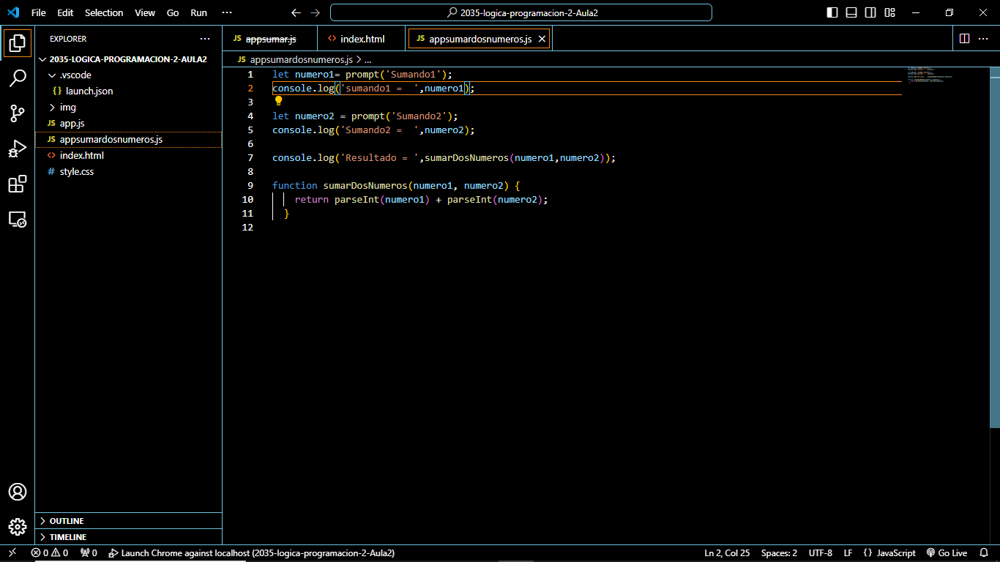Open the Run and Debug view icon
The image size is (1000, 562).
(18, 149)
